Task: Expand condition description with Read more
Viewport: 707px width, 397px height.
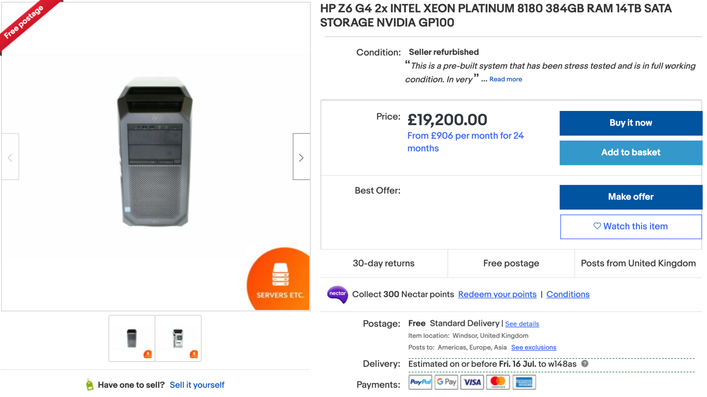Action: (505, 79)
